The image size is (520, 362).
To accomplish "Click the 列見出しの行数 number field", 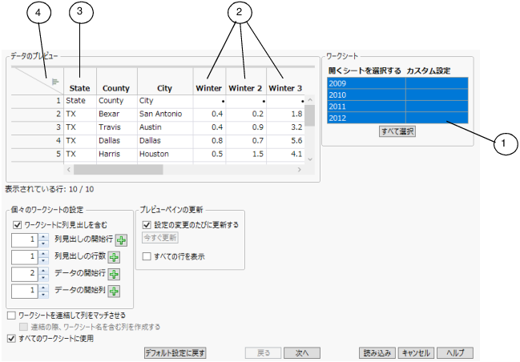I will [25, 257].
